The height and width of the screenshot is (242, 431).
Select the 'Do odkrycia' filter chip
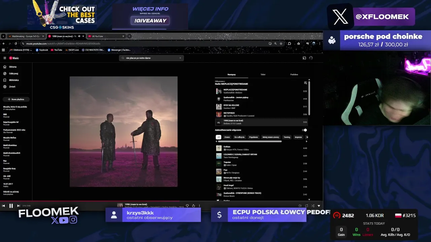pyautogui.click(x=239, y=137)
